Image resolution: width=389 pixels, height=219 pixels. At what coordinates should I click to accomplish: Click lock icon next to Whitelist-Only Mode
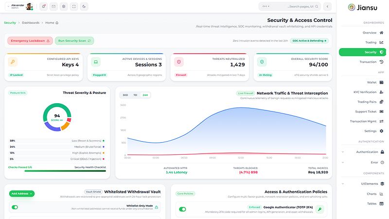click(157, 207)
